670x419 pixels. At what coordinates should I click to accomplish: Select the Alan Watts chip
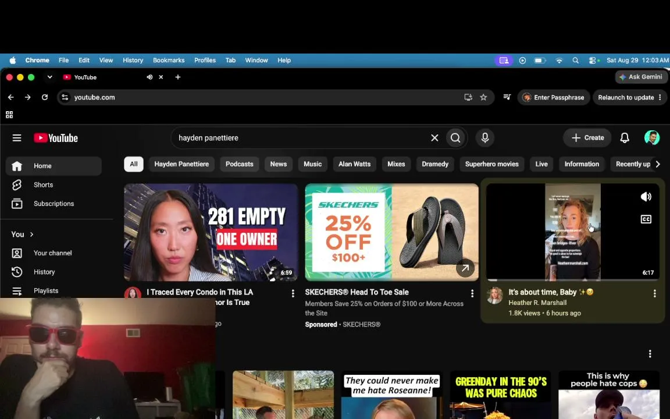354,164
